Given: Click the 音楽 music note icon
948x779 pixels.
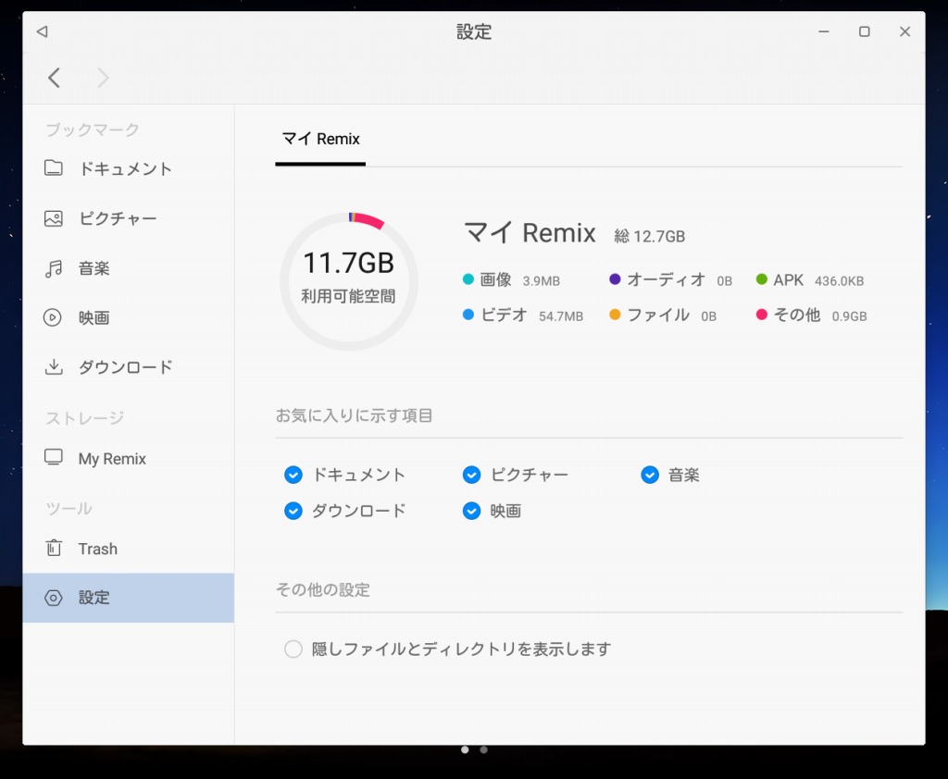Looking at the screenshot, I should (53, 268).
